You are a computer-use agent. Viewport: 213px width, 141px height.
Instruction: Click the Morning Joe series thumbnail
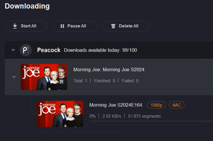(x=44, y=77)
